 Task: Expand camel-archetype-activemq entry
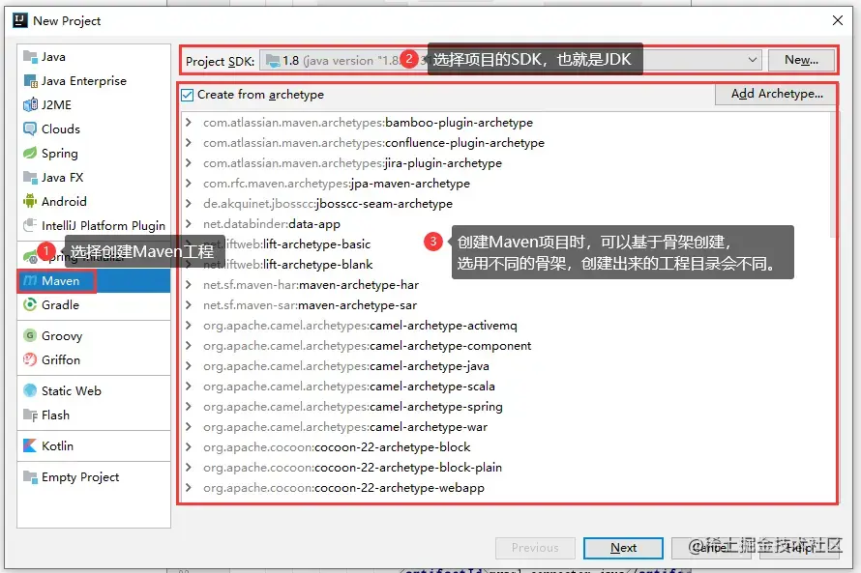point(189,326)
